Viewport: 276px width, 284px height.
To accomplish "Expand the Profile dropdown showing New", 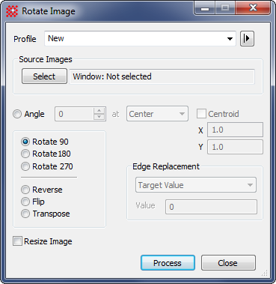I will tap(140, 38).
